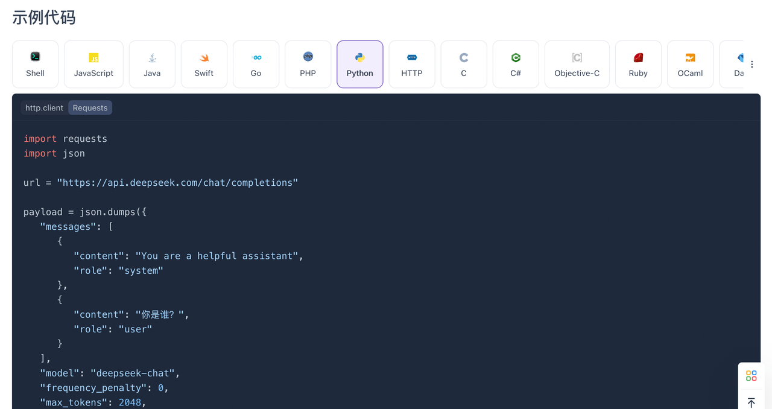Jump back to top with arrow icon
This screenshot has width=772, height=409.
point(751,402)
